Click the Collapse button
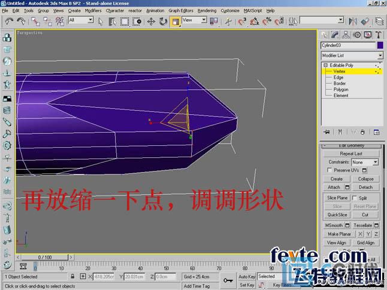The width and height of the screenshot is (387, 290). tap(365, 179)
